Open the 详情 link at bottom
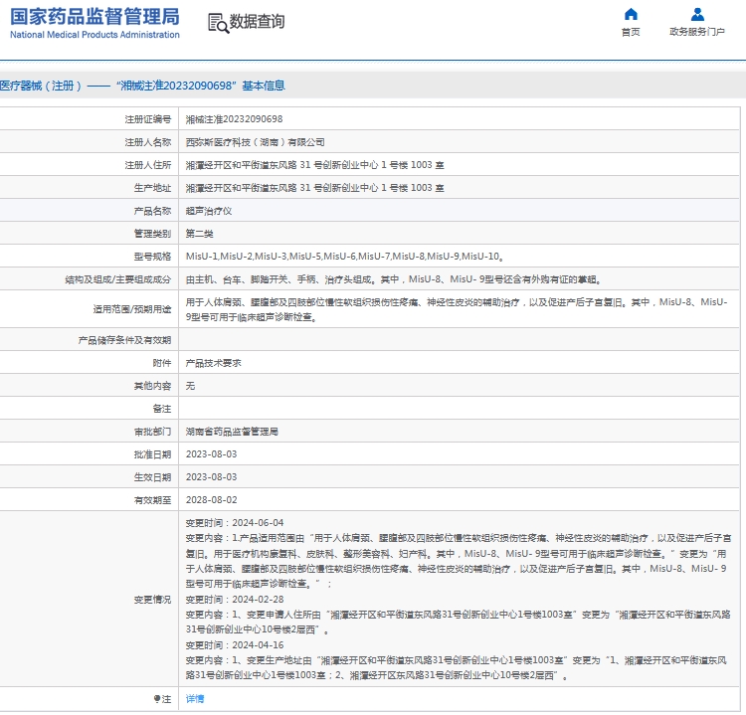The width and height of the screenshot is (746, 715). pos(195,698)
